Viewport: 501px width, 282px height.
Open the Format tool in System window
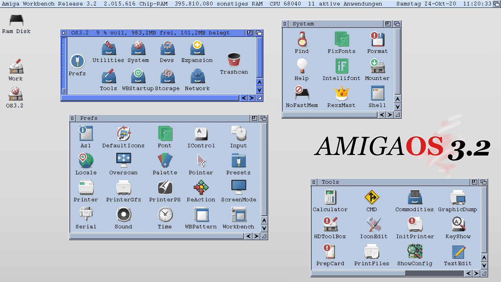tap(377, 39)
